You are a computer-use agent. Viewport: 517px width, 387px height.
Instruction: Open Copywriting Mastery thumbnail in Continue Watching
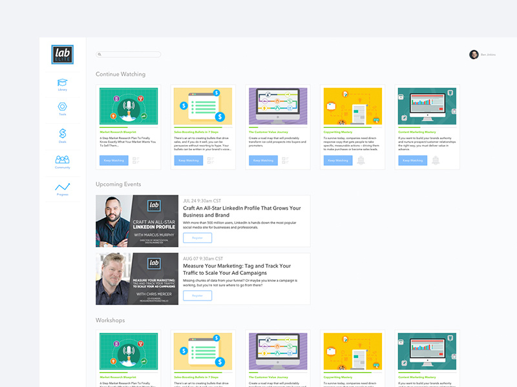pyautogui.click(x=352, y=106)
